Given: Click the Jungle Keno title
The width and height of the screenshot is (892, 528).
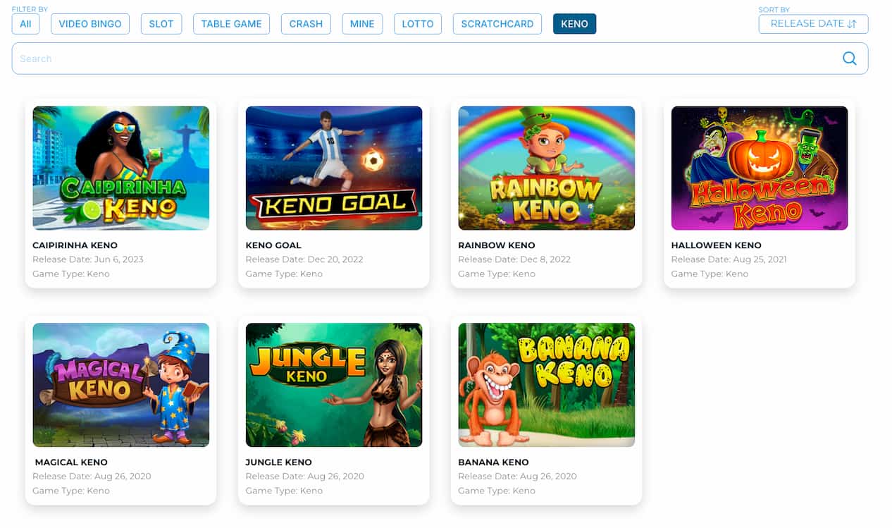Looking at the screenshot, I should coord(279,462).
